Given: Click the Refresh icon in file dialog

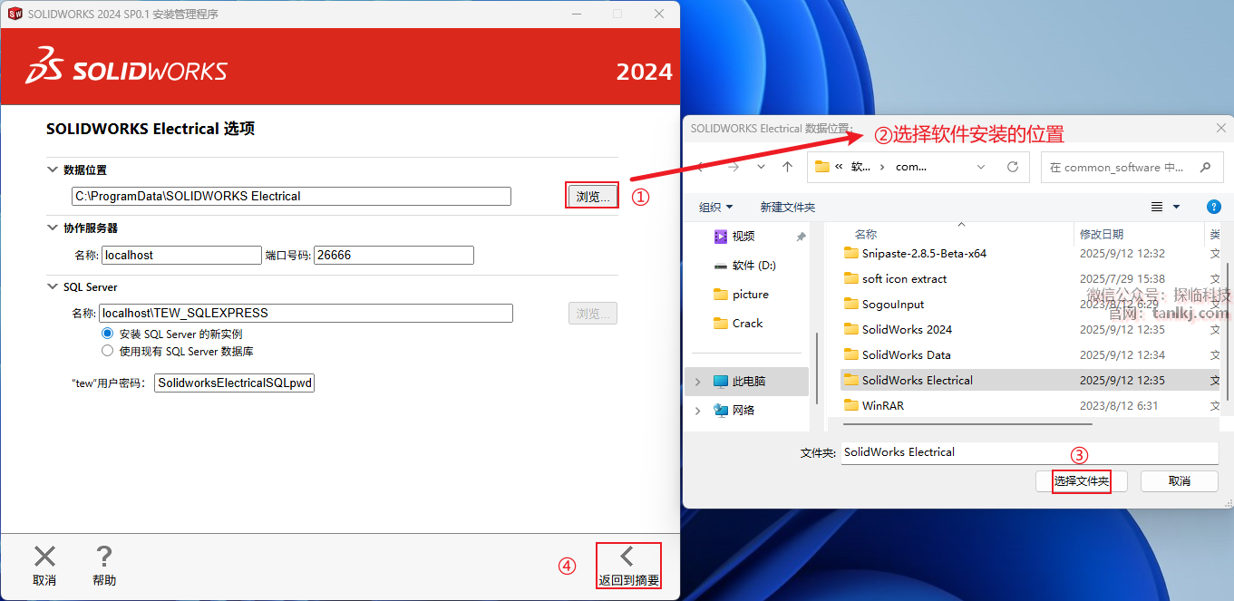Looking at the screenshot, I should pyautogui.click(x=1013, y=167).
